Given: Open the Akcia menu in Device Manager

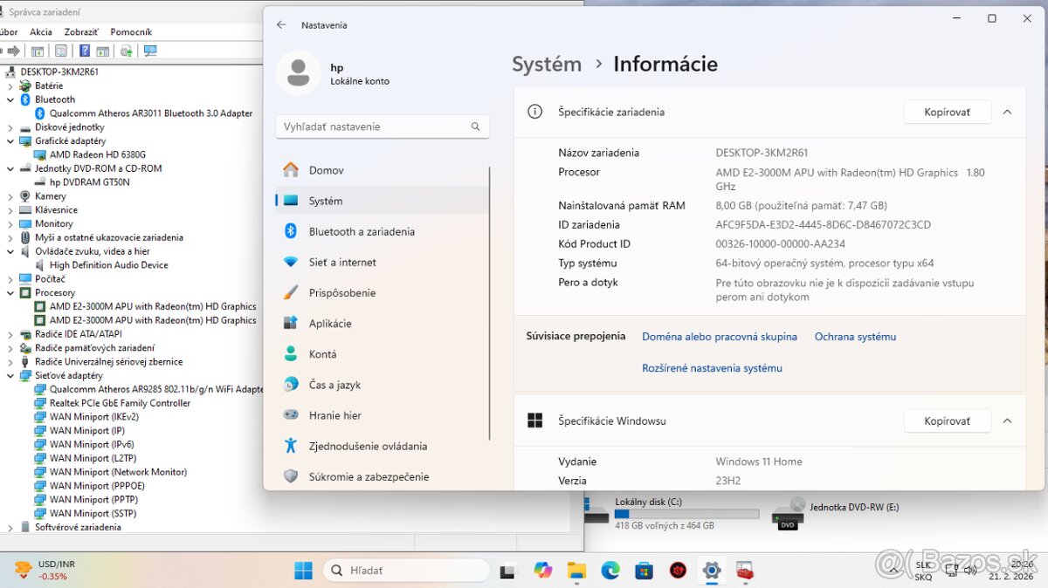Looking at the screenshot, I should pos(41,31).
